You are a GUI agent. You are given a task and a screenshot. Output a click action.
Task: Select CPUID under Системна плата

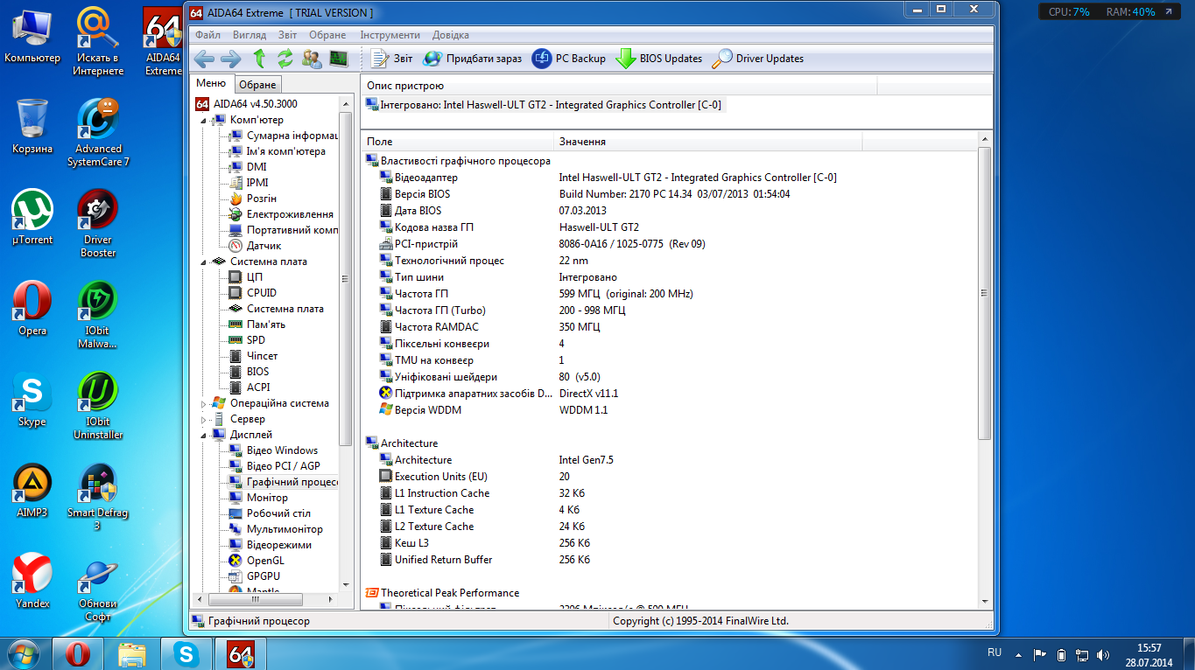(261, 293)
